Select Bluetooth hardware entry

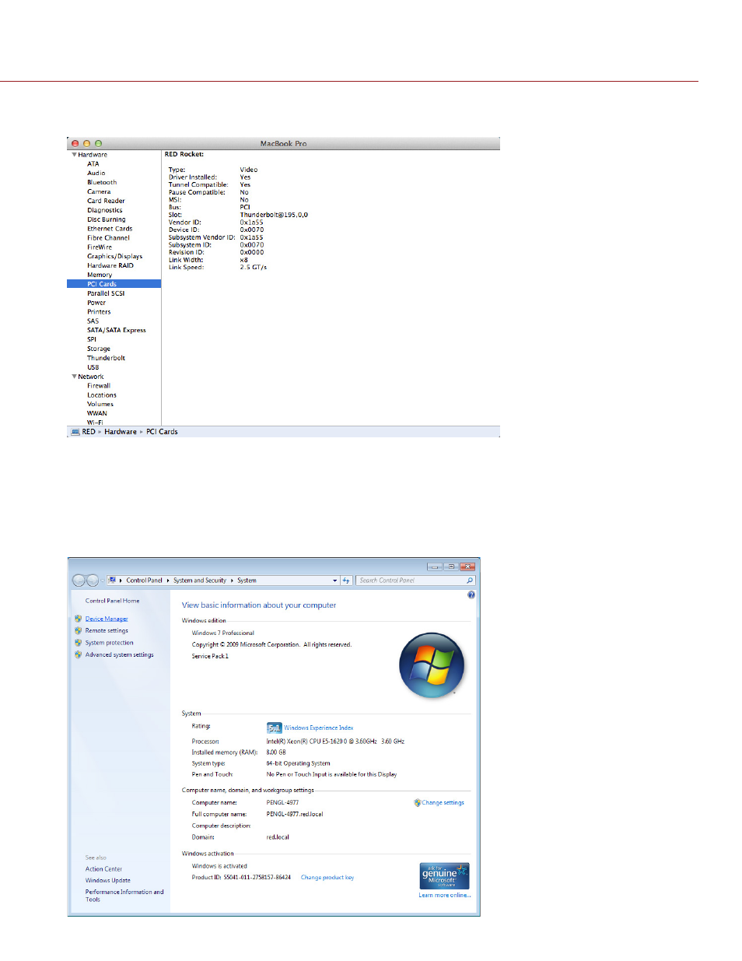(x=102, y=183)
